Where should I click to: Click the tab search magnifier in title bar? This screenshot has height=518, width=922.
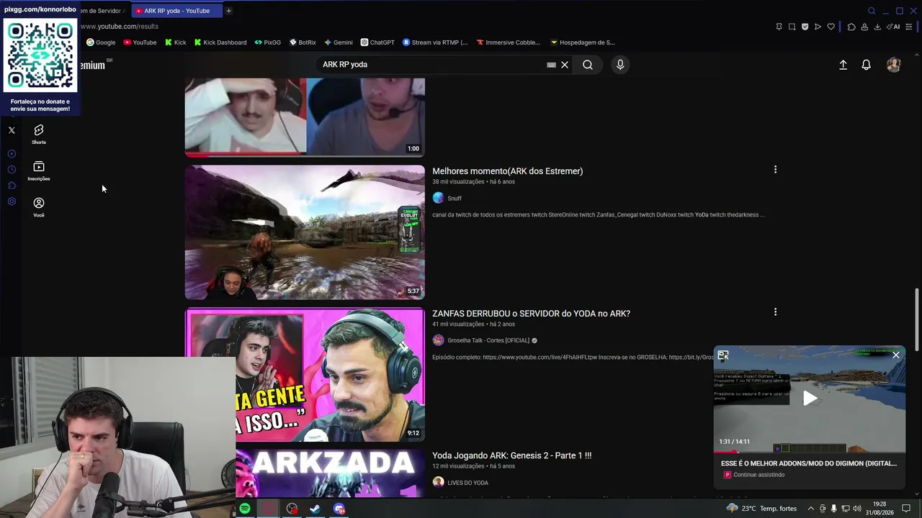(872, 11)
